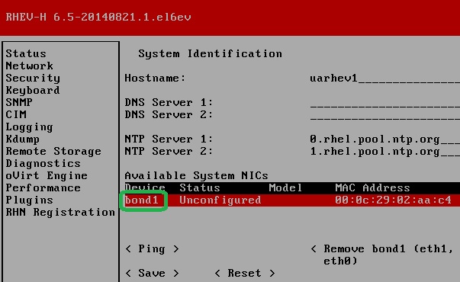Click the Device column header
The width and height of the screenshot is (460, 282).
tap(145, 188)
